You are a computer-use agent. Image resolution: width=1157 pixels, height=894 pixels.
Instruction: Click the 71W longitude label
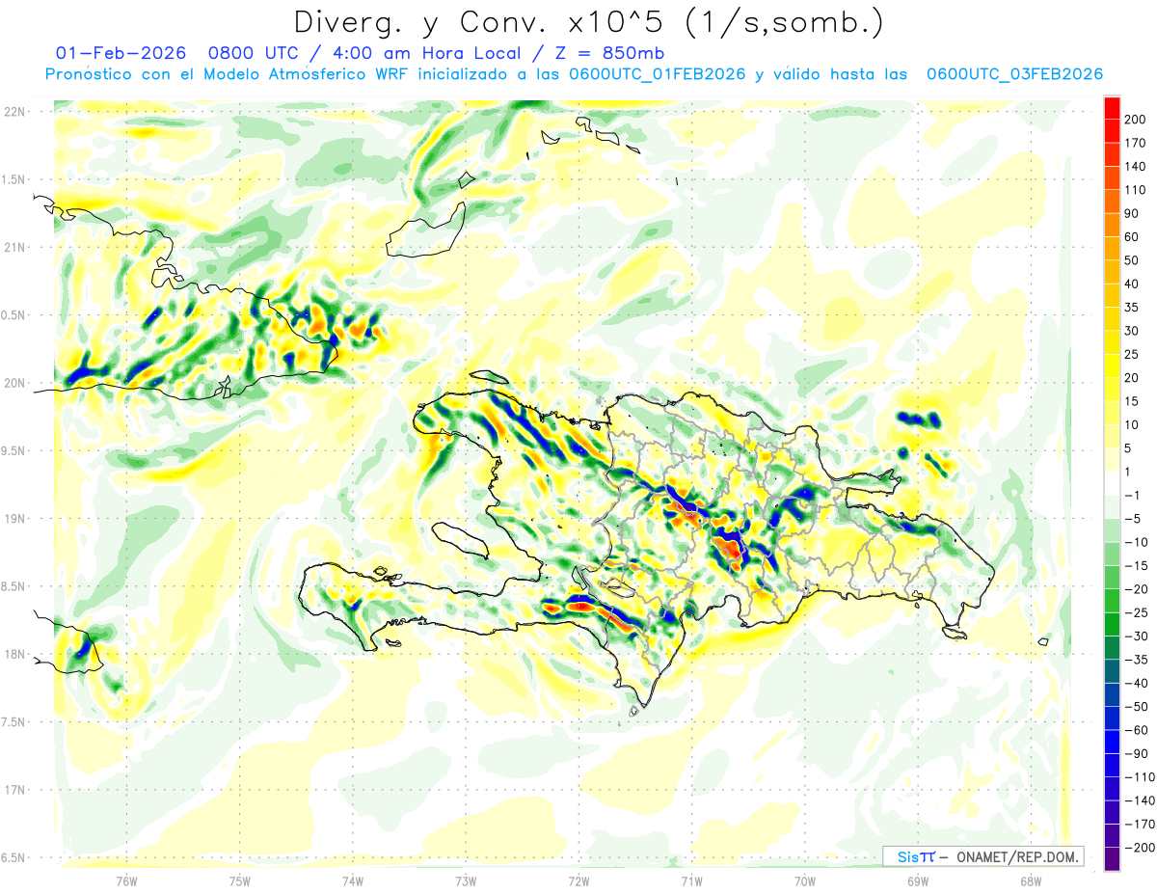[x=691, y=880]
